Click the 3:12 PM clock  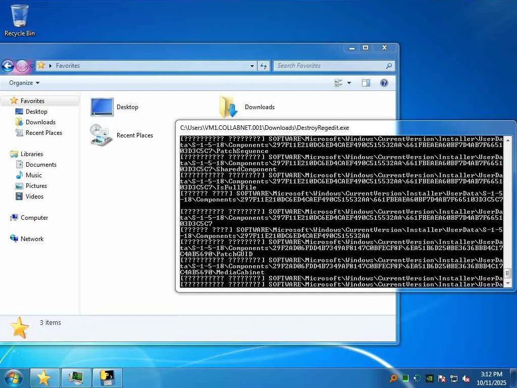pos(491,374)
